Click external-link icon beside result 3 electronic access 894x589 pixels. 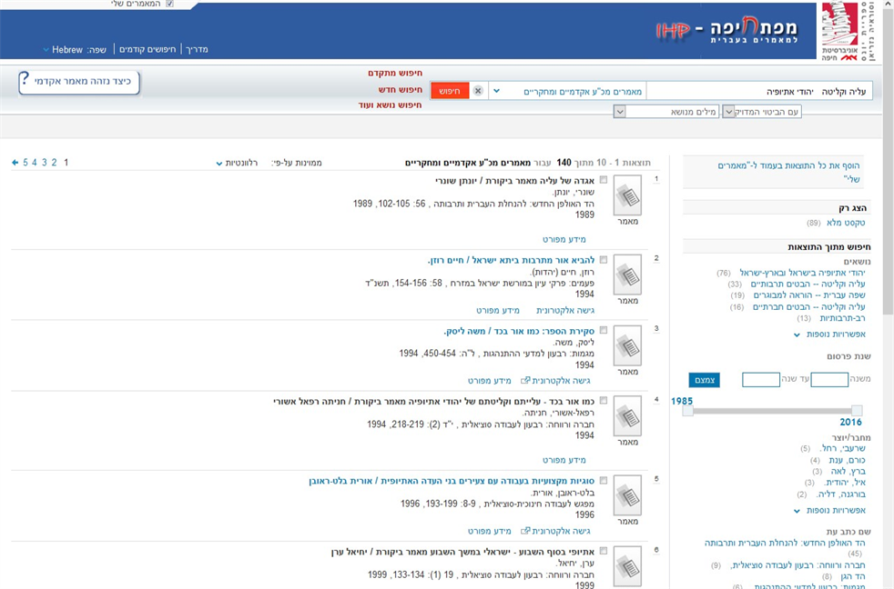(x=525, y=381)
